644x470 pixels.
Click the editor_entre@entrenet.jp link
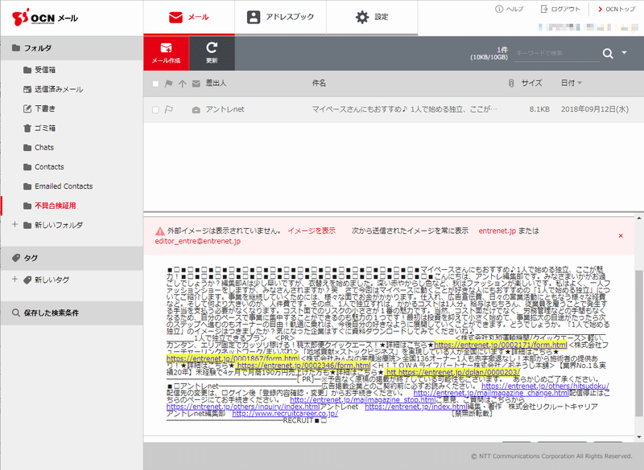pos(197,241)
